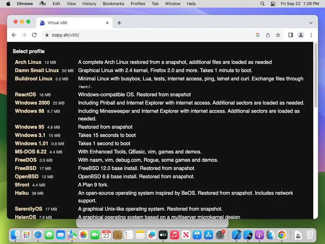Open Mail from the Dock
This screenshot has width=325, height=244.
click(61, 235)
